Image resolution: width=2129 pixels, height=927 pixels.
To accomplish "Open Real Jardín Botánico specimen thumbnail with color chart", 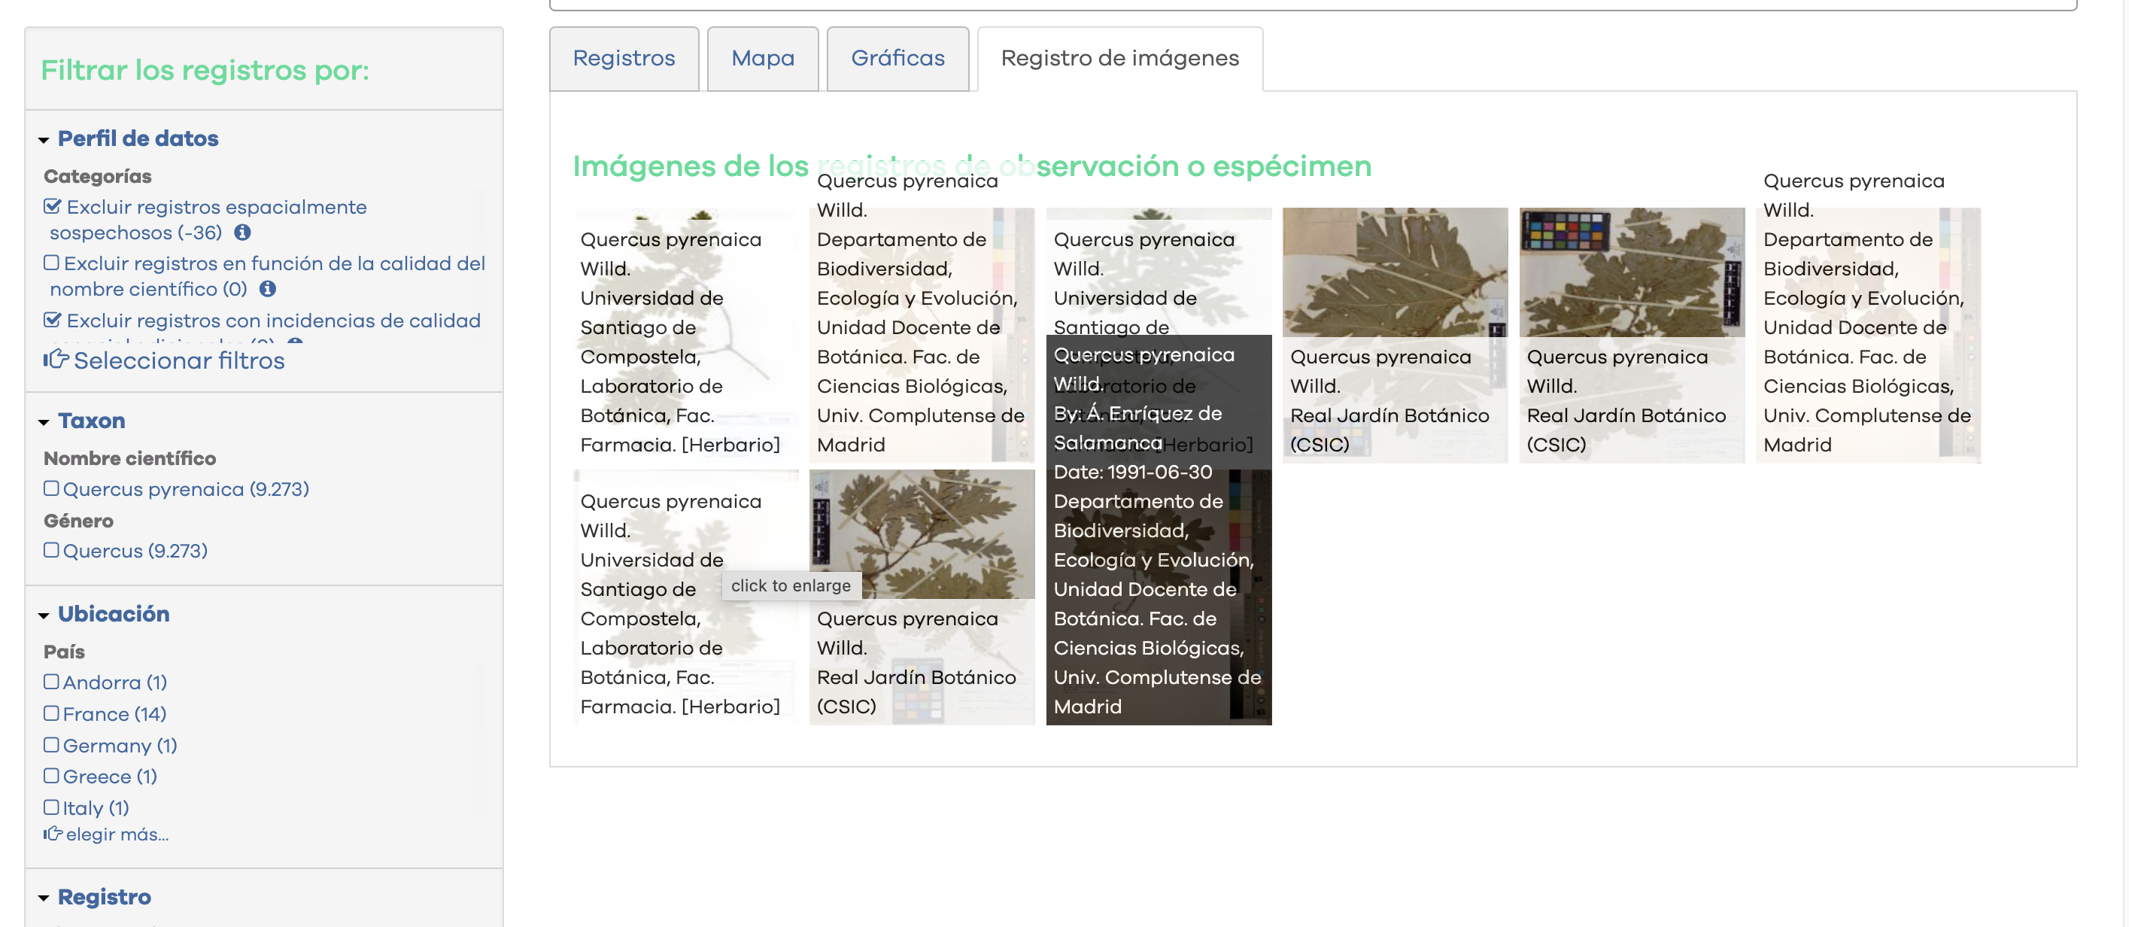I will 1631,273.
